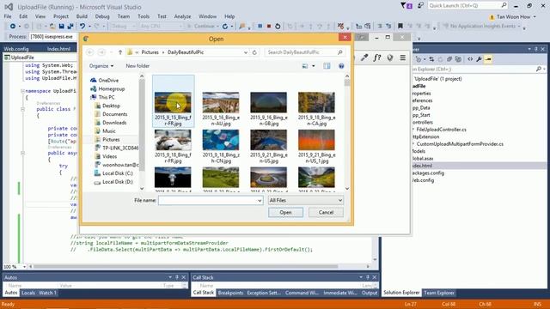
Task: Refresh the DailyBeautifulPic folder listing
Action: [254, 52]
